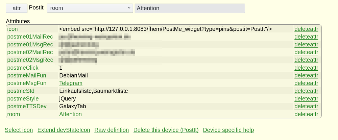Select the postmeStd attribute name
The image size is (338, 140).
[21, 91]
